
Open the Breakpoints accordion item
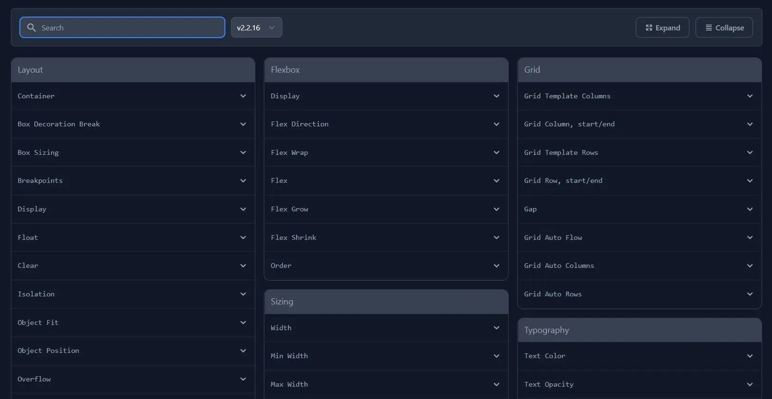(133, 180)
